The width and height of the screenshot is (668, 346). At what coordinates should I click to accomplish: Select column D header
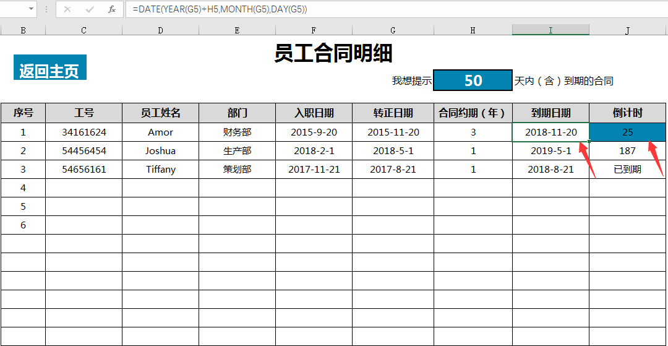coord(161,30)
